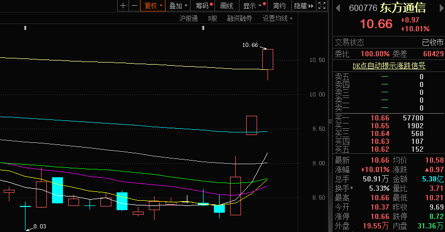Click the up-down marker near the latest candles
The image size is (445, 232).
(x=203, y=27)
